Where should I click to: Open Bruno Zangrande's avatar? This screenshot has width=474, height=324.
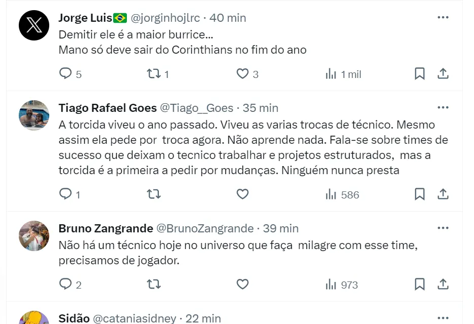[34, 236]
